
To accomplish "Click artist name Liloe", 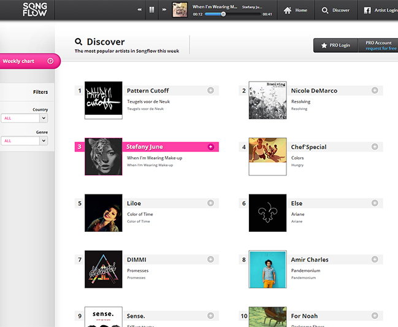I will tap(134, 203).
